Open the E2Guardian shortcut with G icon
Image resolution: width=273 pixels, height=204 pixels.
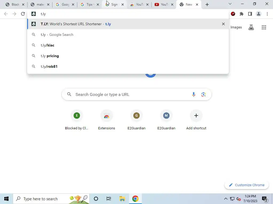click(136, 120)
